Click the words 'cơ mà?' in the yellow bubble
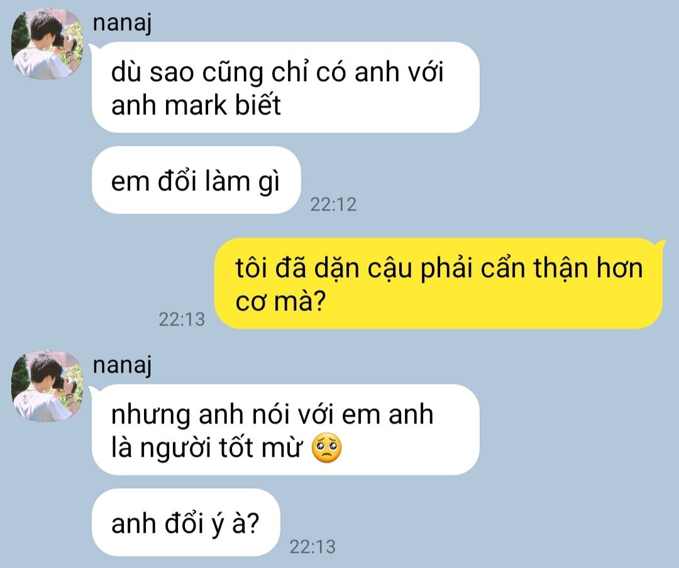Viewport: 679px width, 568px height. [x=280, y=302]
